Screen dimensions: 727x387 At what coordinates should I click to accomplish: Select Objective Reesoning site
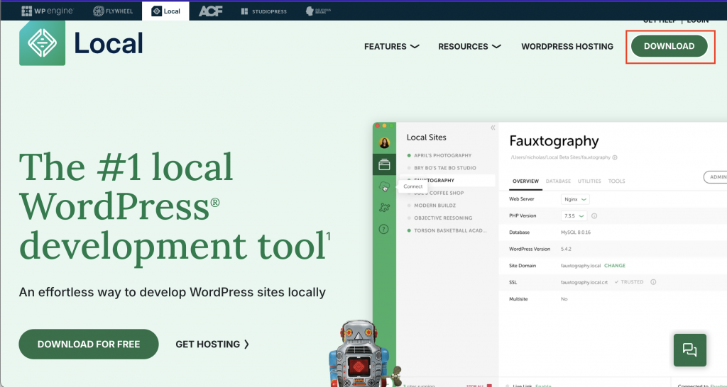pos(443,218)
